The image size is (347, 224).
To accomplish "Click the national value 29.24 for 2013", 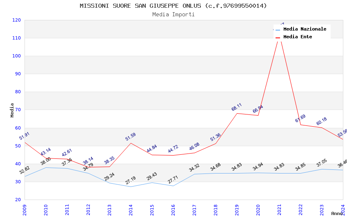I will [109, 176].
